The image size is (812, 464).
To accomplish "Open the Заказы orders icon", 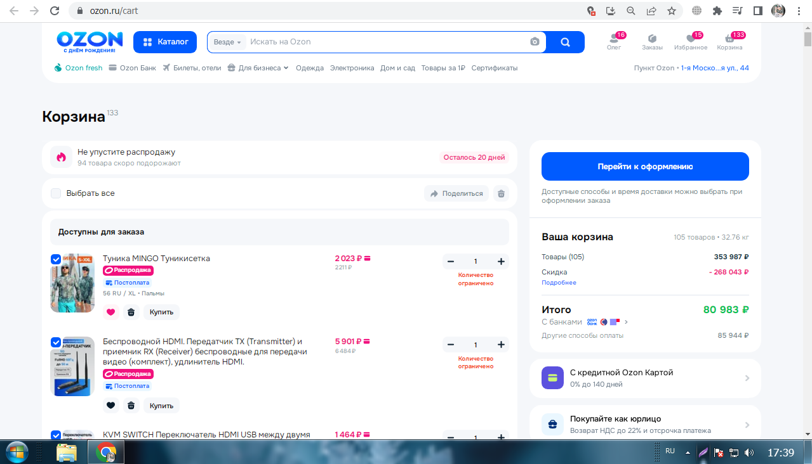I will pyautogui.click(x=652, y=42).
